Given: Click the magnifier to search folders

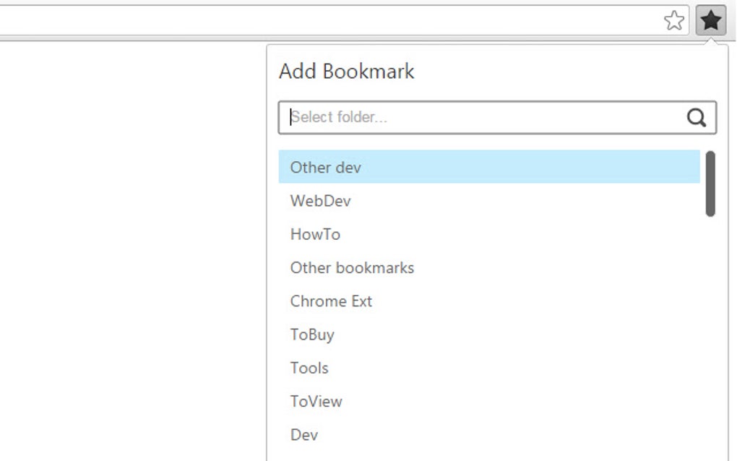Looking at the screenshot, I should click(696, 117).
